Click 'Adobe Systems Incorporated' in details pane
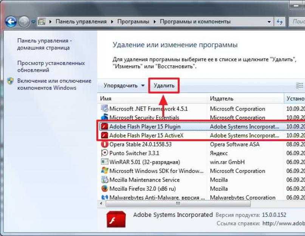305x236 pixels. [x=173, y=215]
